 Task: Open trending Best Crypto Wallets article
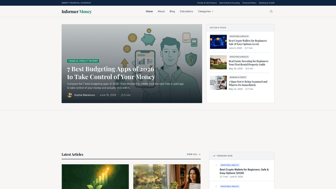[244, 171]
